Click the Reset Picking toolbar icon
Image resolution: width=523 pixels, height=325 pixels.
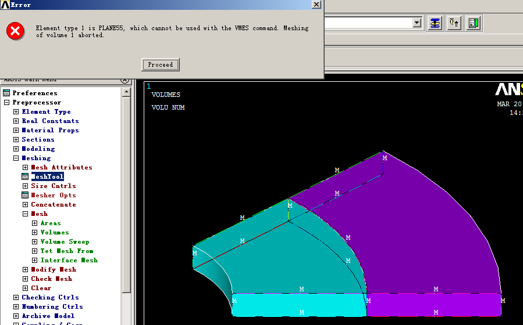pos(454,23)
